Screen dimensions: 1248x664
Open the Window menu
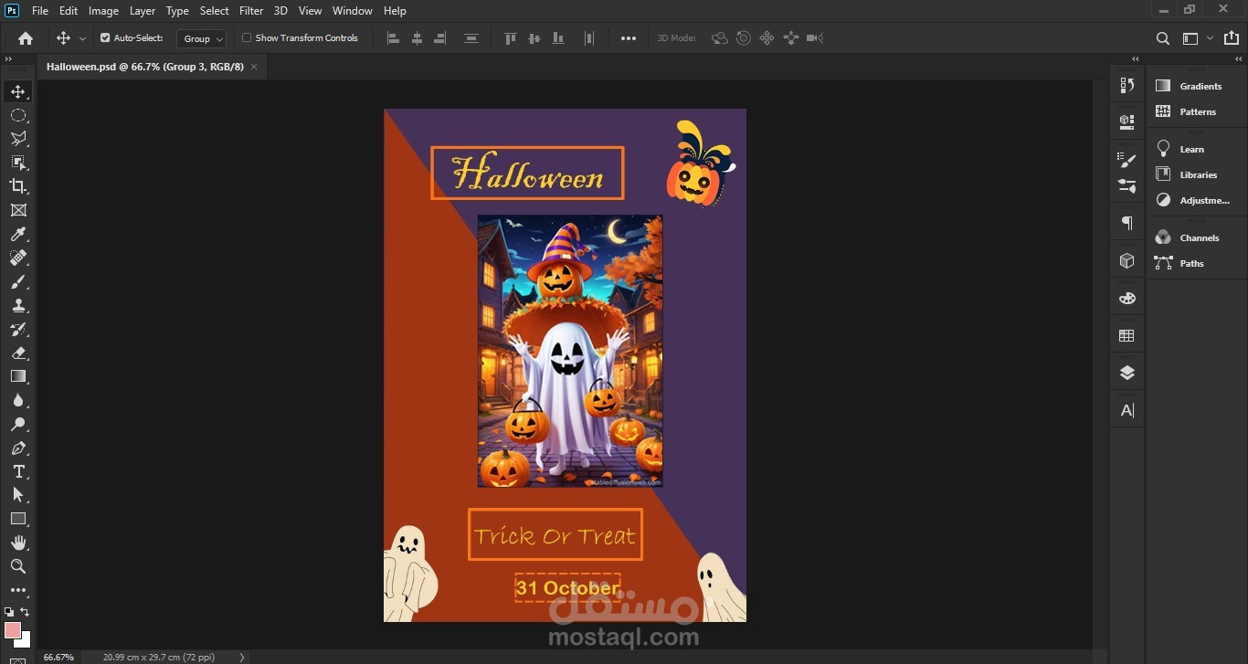tap(352, 11)
